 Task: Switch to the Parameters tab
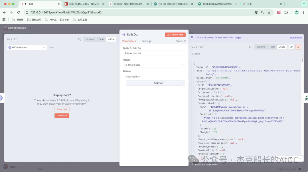(x=129, y=41)
